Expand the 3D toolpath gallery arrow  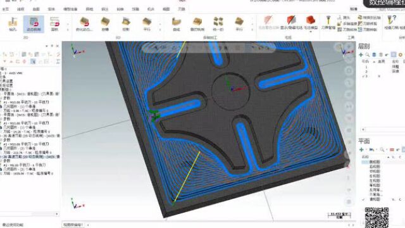(x=160, y=30)
